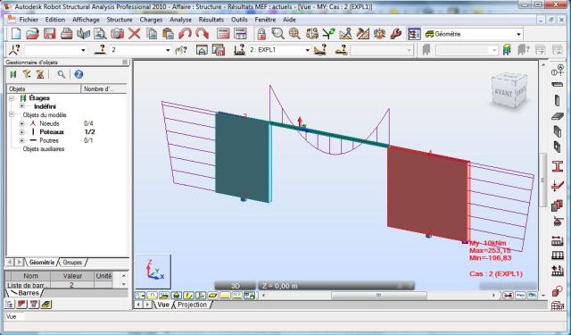
Task: Click the I-beam section icon
Action: coord(557,166)
